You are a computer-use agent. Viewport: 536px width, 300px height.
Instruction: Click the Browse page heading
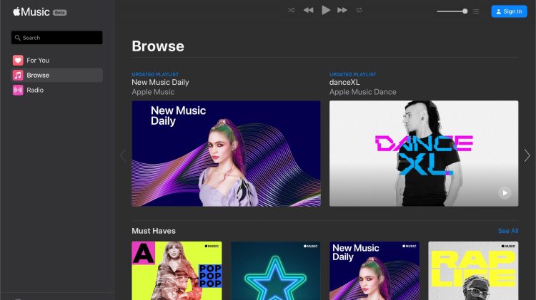point(158,46)
